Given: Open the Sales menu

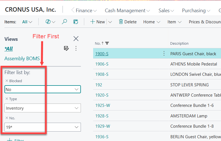Looking at the screenshot, I should pos(166,11).
